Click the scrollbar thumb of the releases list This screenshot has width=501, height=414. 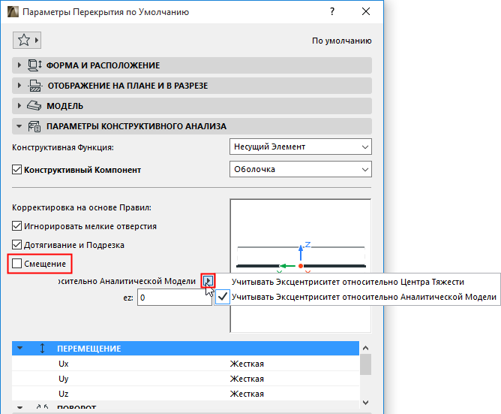click(365, 364)
